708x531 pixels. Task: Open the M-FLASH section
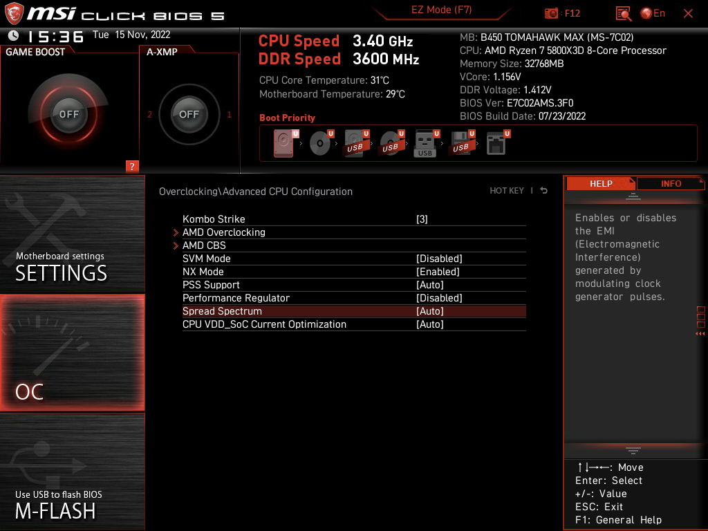tap(72, 472)
